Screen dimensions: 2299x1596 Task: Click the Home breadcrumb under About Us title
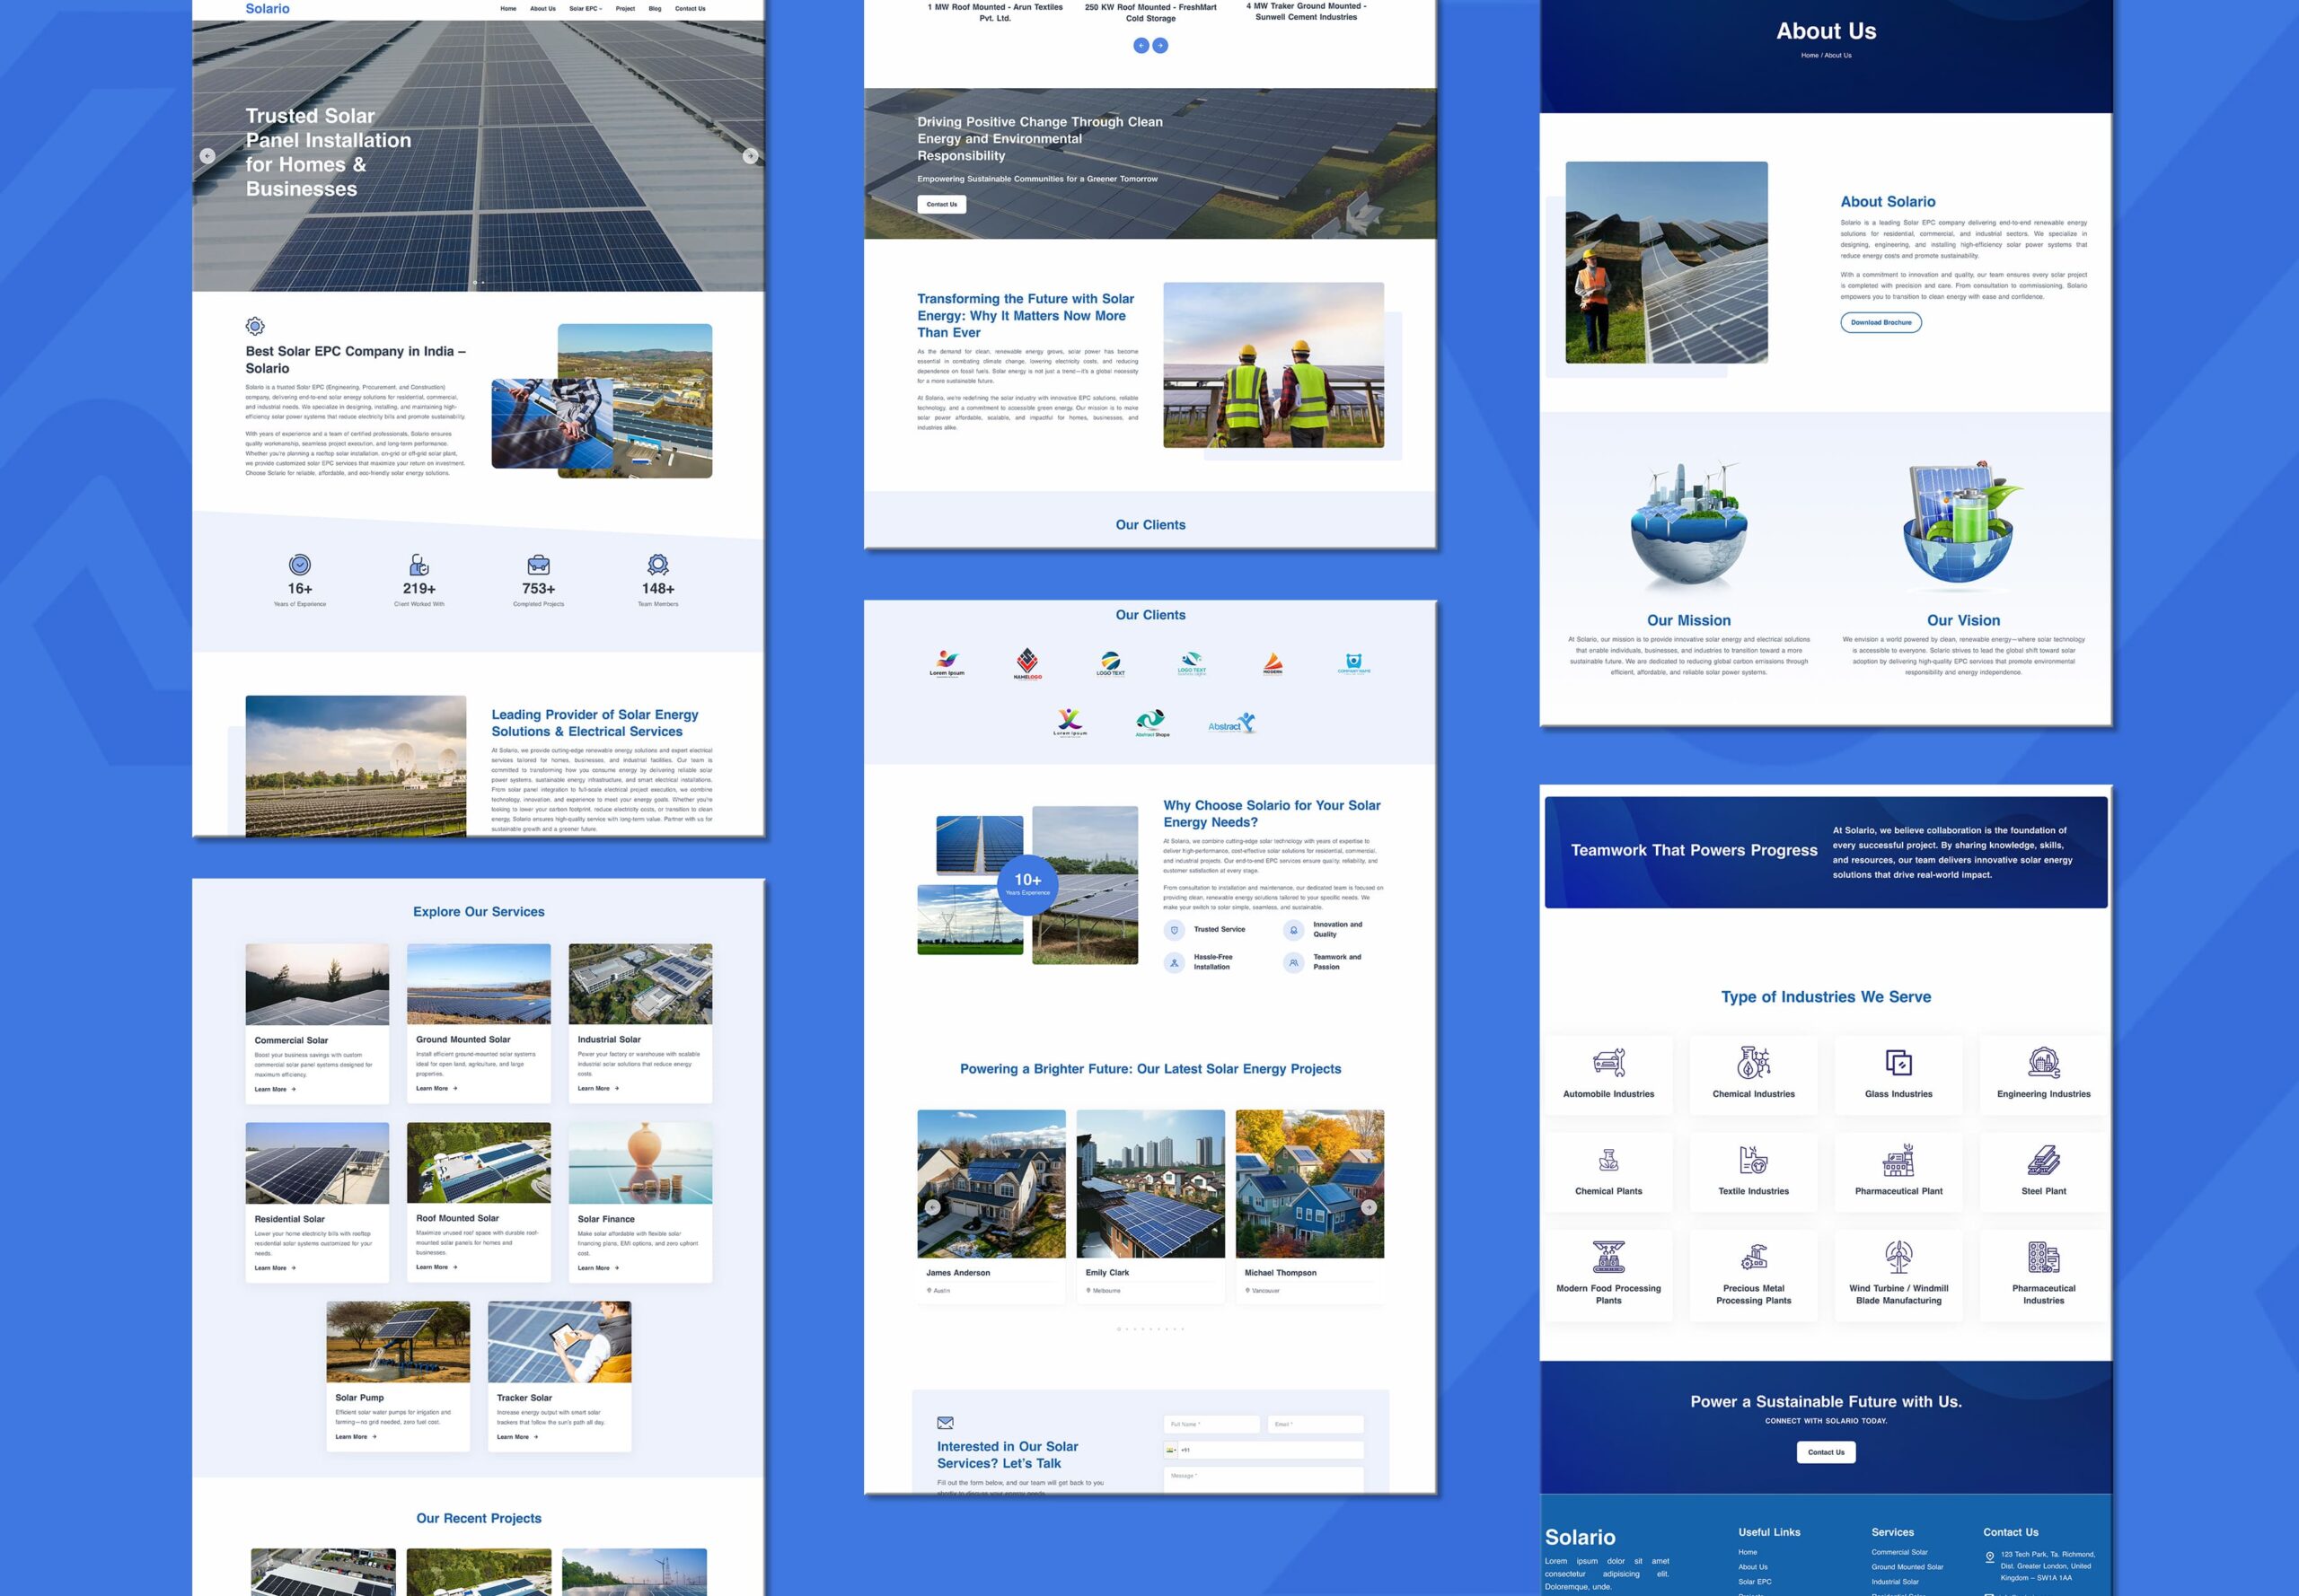pos(1810,55)
